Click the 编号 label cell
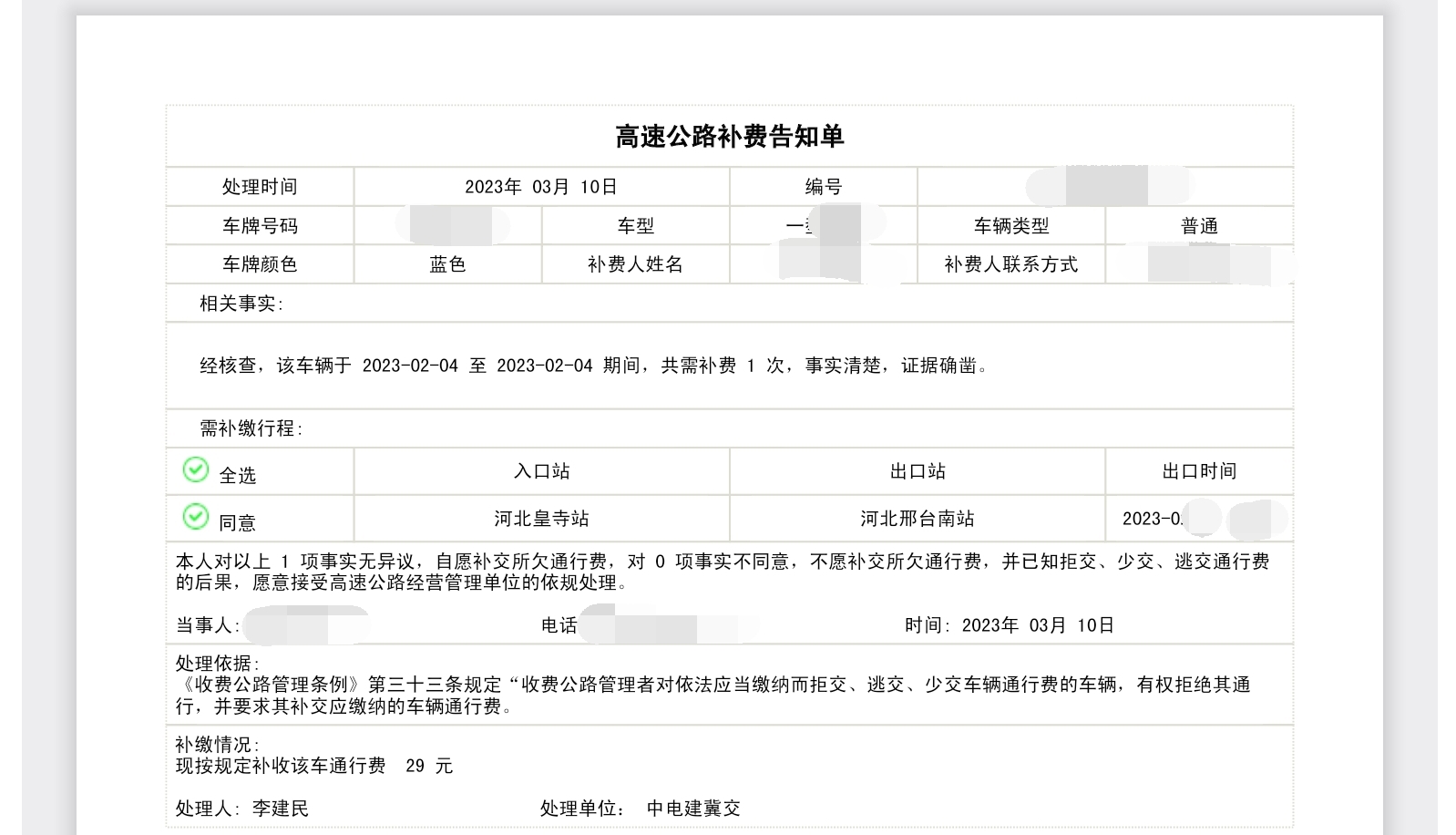 (823, 187)
